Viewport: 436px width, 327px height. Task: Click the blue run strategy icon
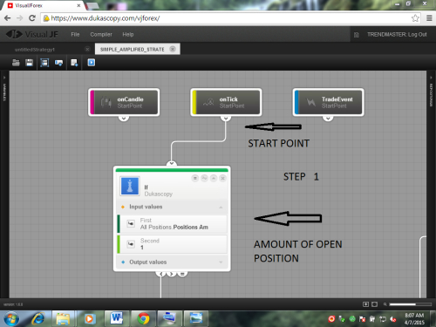(x=92, y=63)
